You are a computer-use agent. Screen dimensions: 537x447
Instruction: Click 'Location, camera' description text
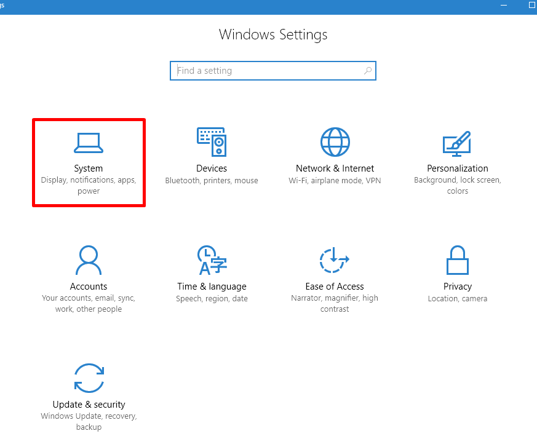[x=457, y=298]
